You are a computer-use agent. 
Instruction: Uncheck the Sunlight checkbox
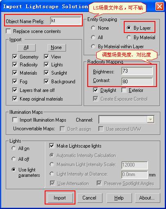click(x=46, y=73)
